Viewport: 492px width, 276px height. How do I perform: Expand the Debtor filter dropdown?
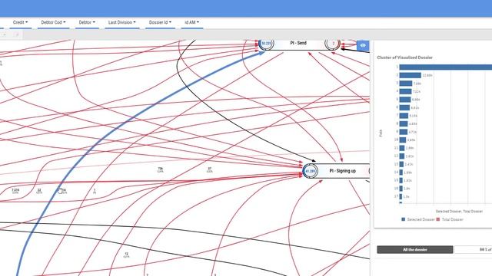[87, 22]
